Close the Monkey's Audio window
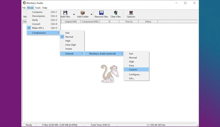The width and height of the screenshot is (220, 127). click(194, 3)
